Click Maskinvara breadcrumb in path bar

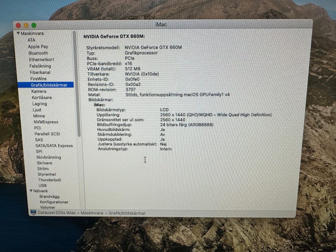pos(92,213)
